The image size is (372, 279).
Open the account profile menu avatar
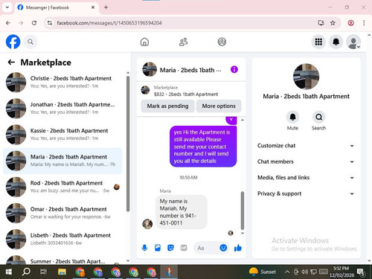(353, 42)
